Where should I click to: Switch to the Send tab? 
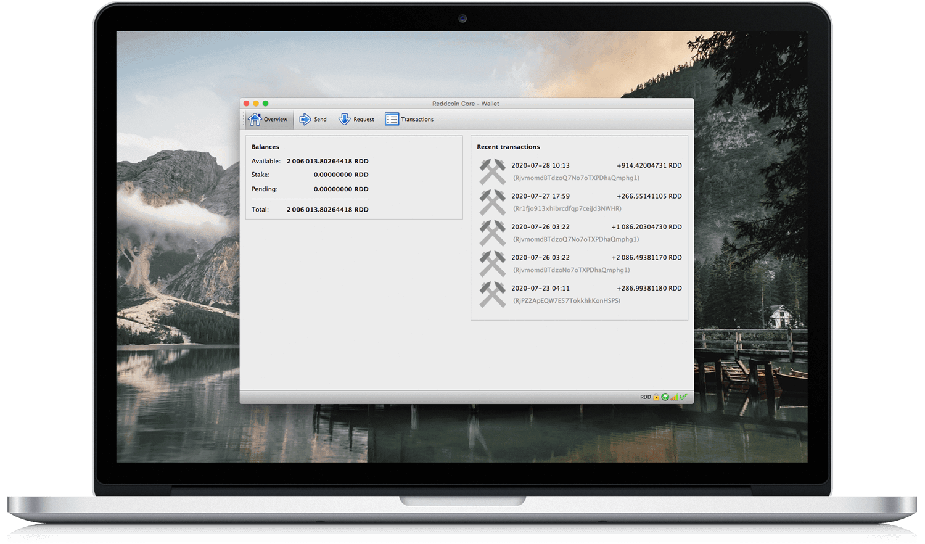point(313,119)
